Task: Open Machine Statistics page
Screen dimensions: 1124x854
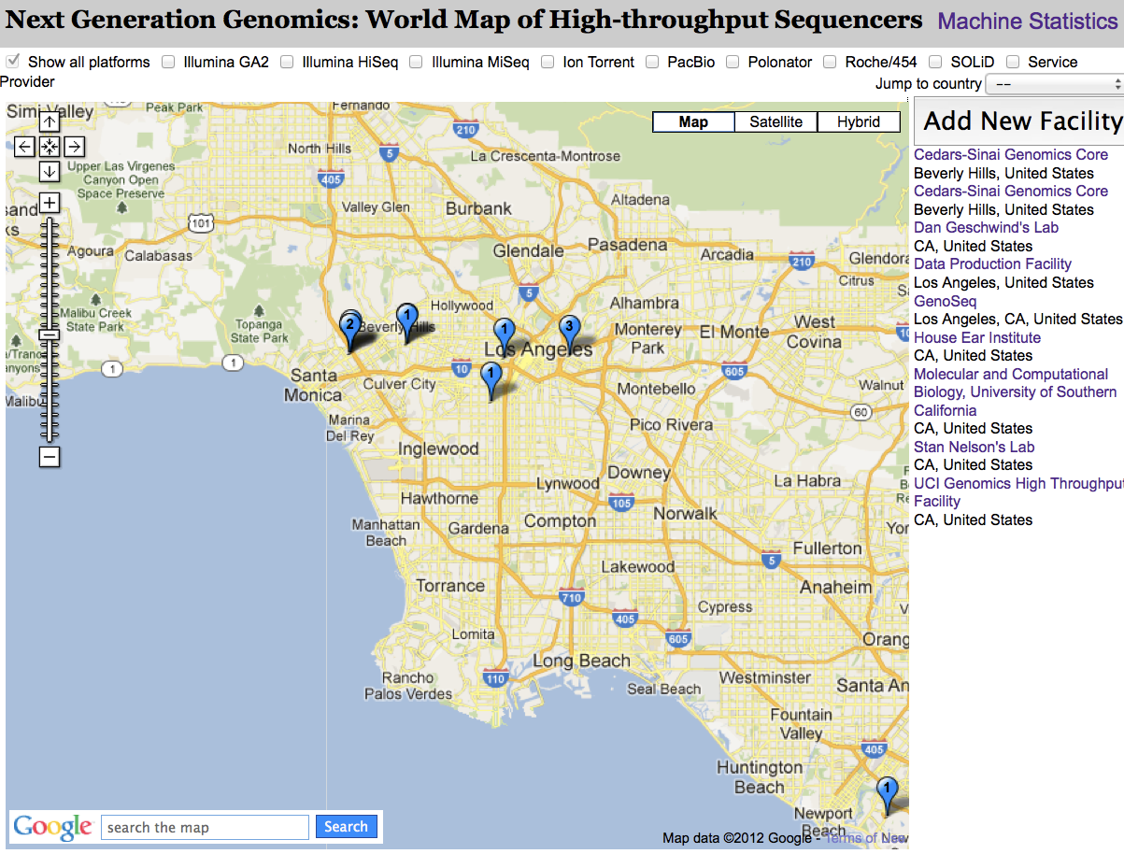Action: coord(1027,21)
